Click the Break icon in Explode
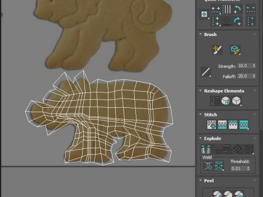263x197 pixels. [205, 149]
